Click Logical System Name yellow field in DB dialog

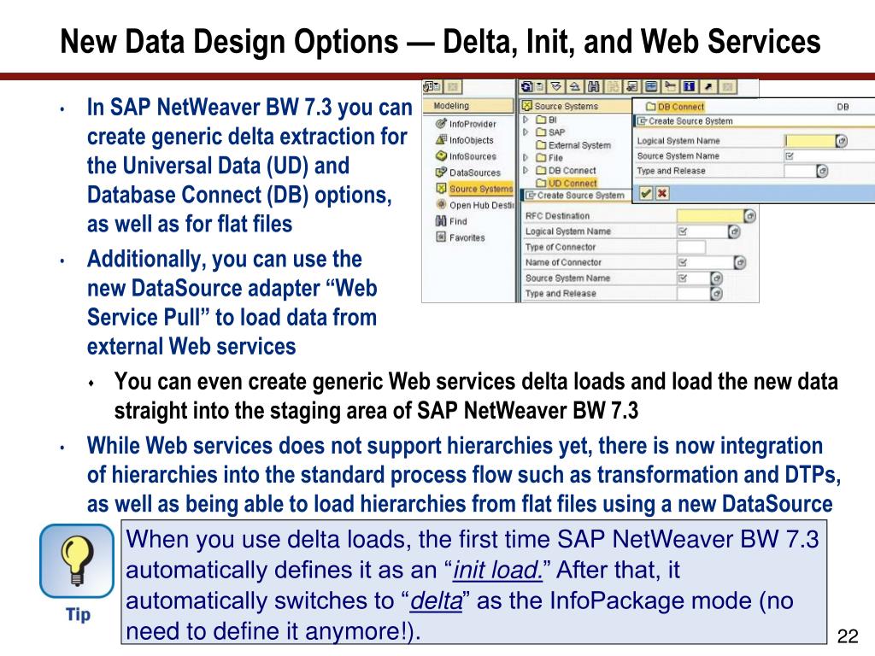[x=810, y=141]
